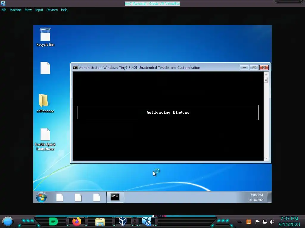Click the host Start orb
The width and height of the screenshot is (305, 228).
(8, 221)
